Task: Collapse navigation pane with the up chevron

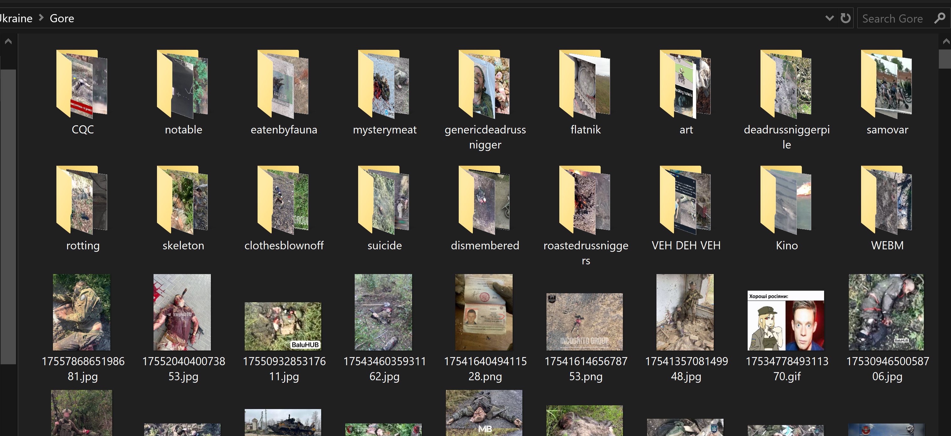Action: pyautogui.click(x=8, y=41)
